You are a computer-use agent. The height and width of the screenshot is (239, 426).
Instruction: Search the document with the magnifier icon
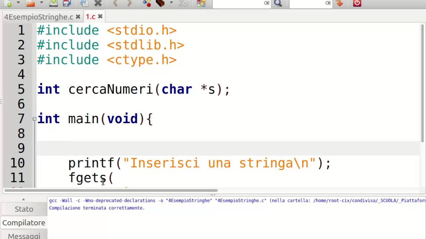[x=278, y=3]
